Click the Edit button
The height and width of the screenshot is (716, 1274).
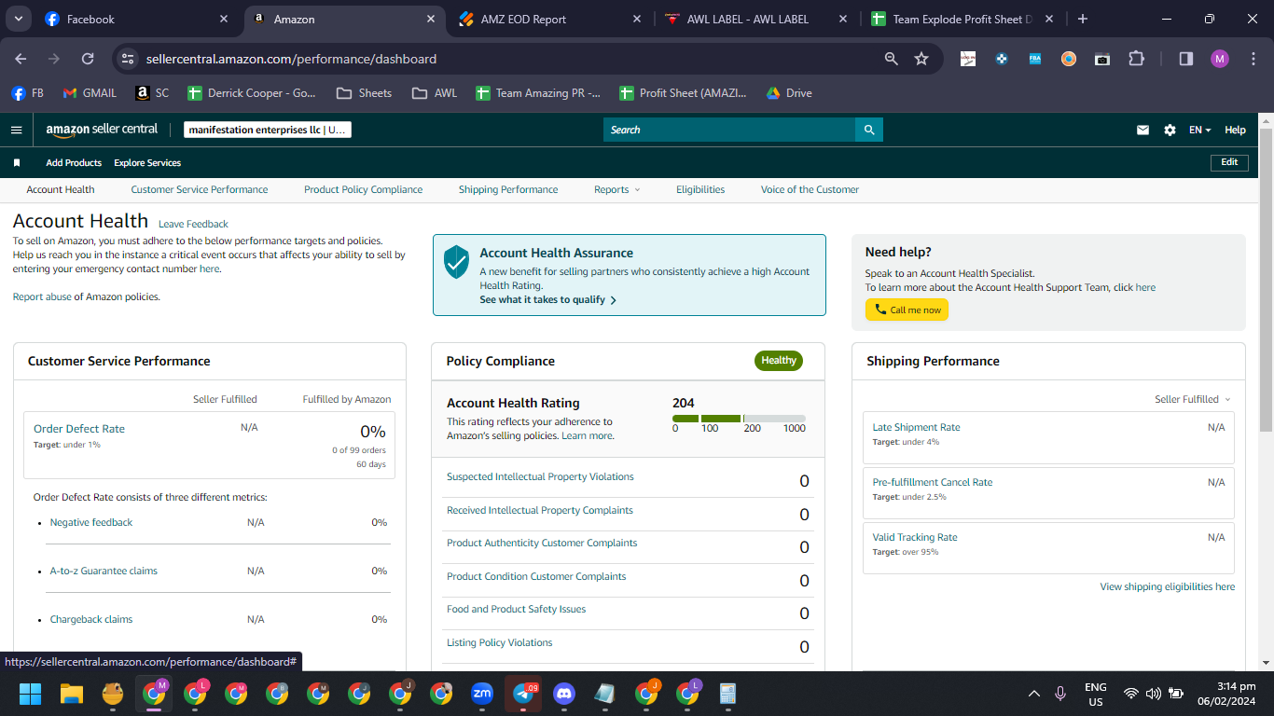tap(1229, 162)
